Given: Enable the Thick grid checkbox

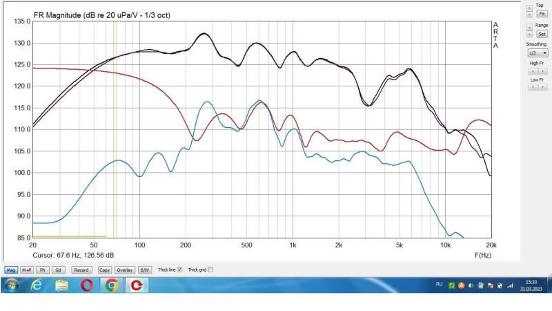Looking at the screenshot, I should (x=210, y=270).
